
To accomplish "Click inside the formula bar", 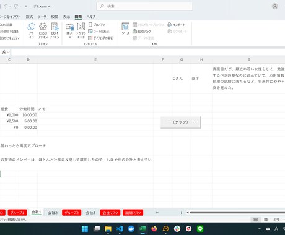I will tap(148, 52).
